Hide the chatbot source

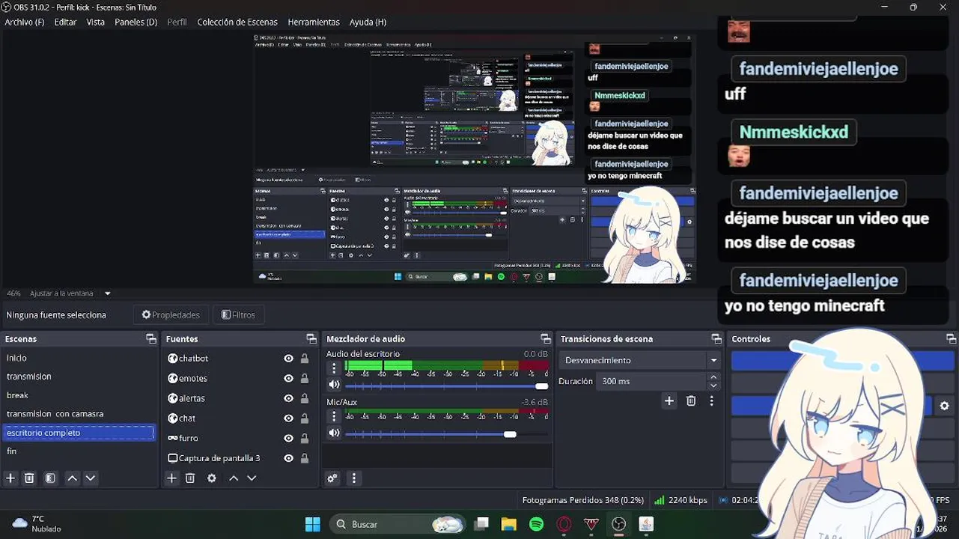tap(288, 359)
